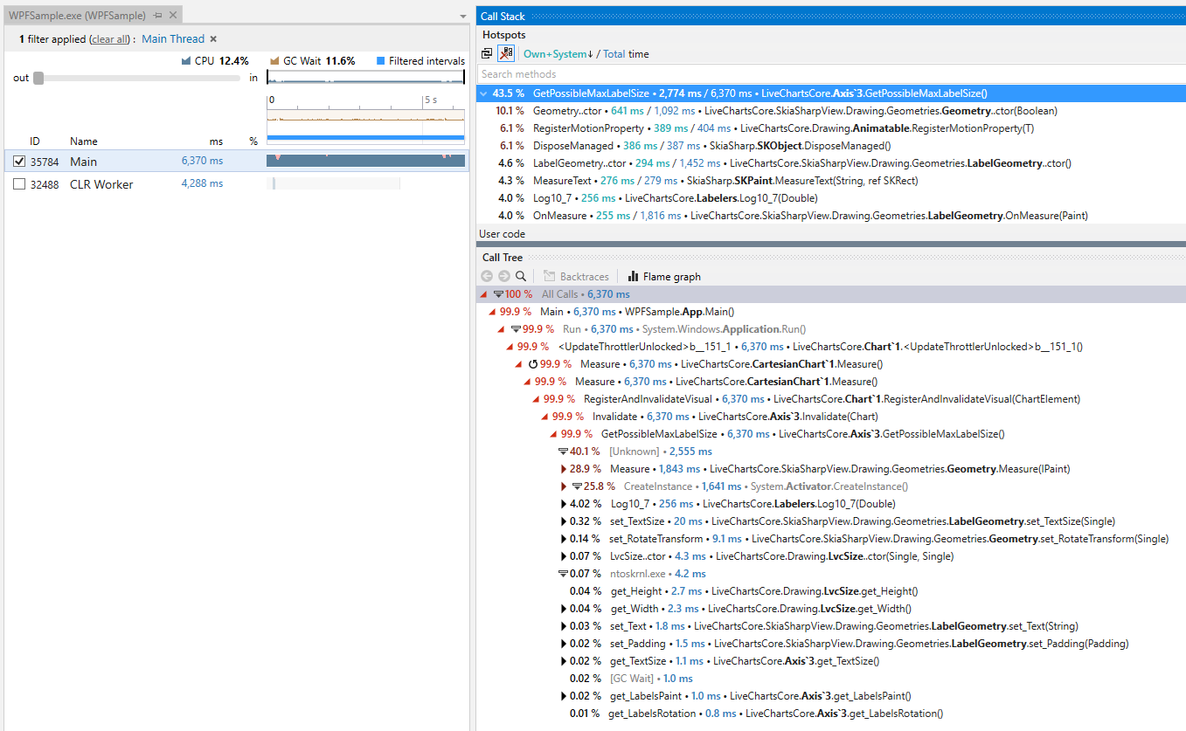This screenshot has width=1186, height=731.
Task: Click the Hotspots merge/grouping icon
Action: (x=487, y=53)
